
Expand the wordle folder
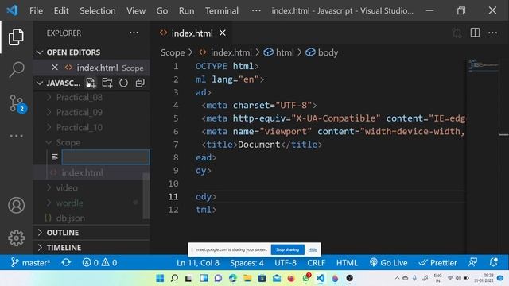[x=69, y=203]
